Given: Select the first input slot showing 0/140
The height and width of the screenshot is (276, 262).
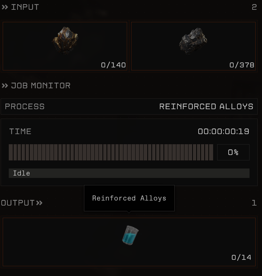Looking at the screenshot, I should click(65, 46).
